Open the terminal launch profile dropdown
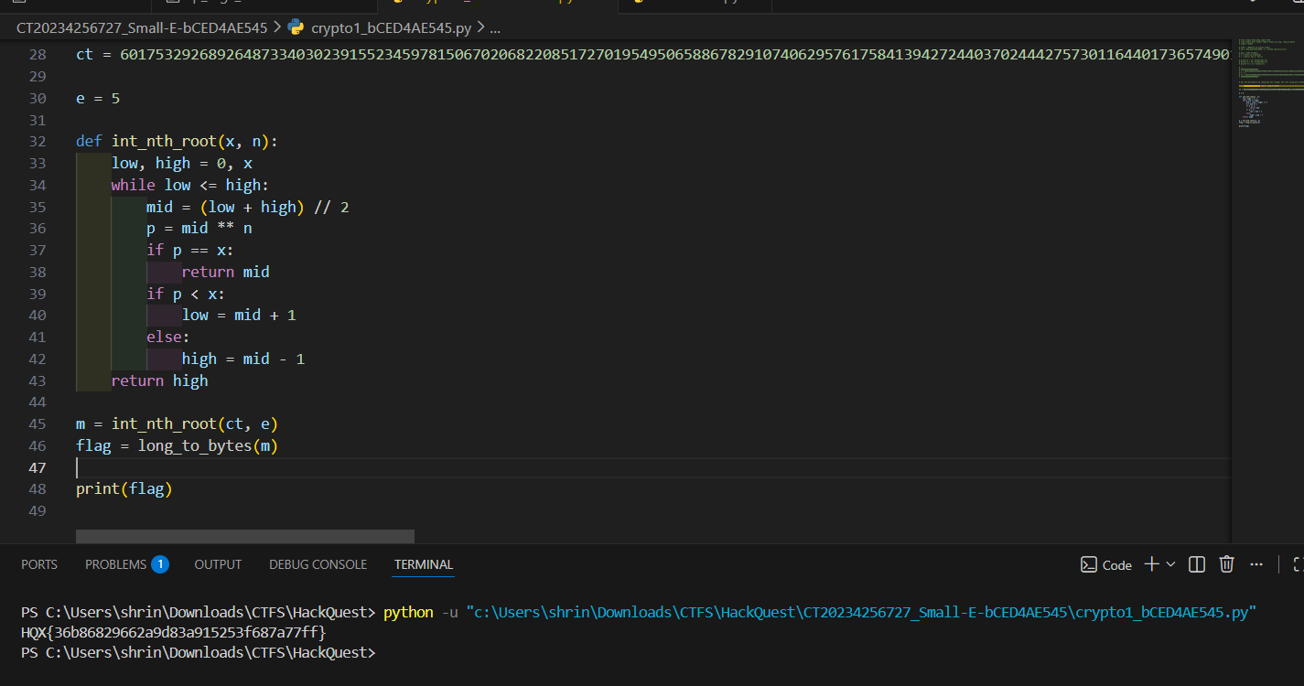Image resolution: width=1304 pixels, height=686 pixels. 1170,564
